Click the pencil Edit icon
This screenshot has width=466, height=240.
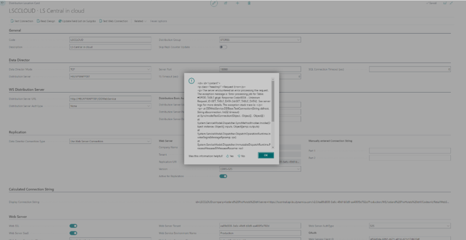coord(214,3)
